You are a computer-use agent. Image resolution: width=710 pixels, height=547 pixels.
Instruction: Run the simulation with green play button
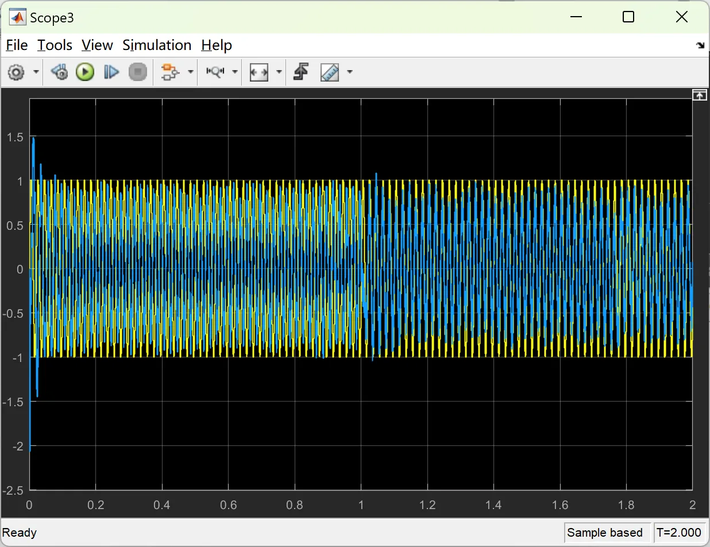[x=85, y=72]
